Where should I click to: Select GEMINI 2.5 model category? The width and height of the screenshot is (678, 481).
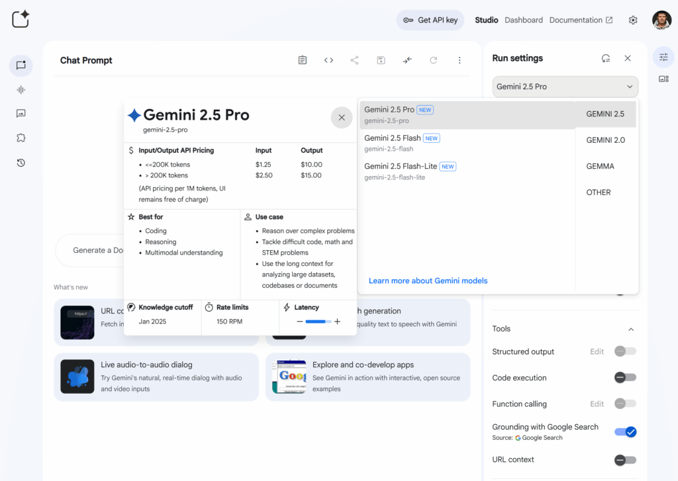[605, 114]
